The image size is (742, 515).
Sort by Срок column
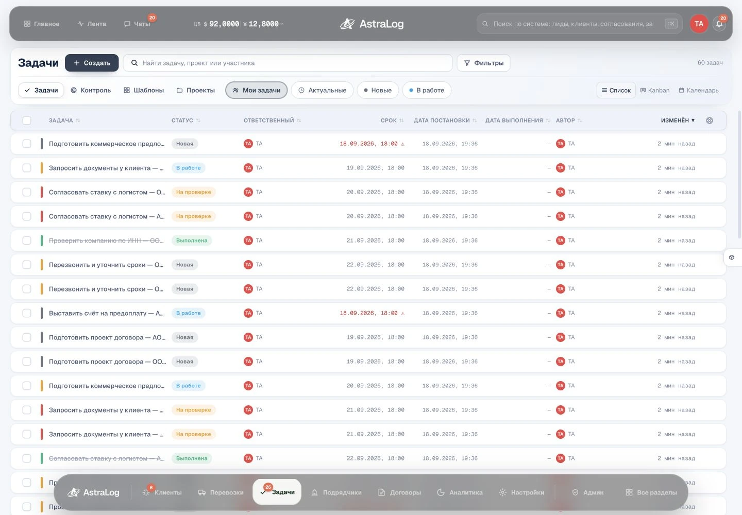pos(392,121)
